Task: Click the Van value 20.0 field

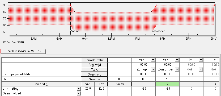Action: [88, 89]
